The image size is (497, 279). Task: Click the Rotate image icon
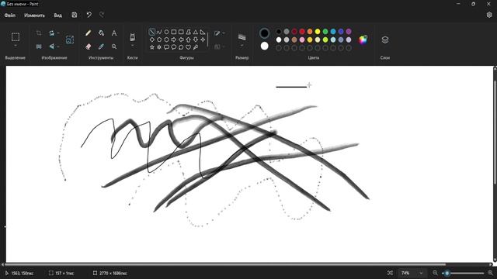point(52,33)
